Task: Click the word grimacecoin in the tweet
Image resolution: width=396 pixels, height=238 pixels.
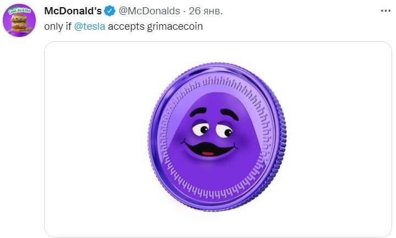Action: pos(175,26)
